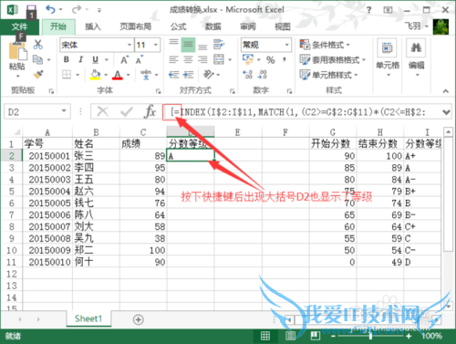Open font name dropdown 宋体
This screenshot has width=456, height=344.
point(130,45)
